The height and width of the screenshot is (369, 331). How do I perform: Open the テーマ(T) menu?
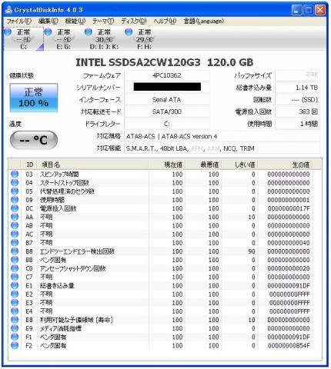[x=103, y=22]
